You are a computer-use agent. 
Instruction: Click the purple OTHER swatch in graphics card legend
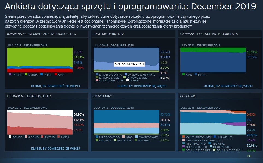tap(10, 74)
